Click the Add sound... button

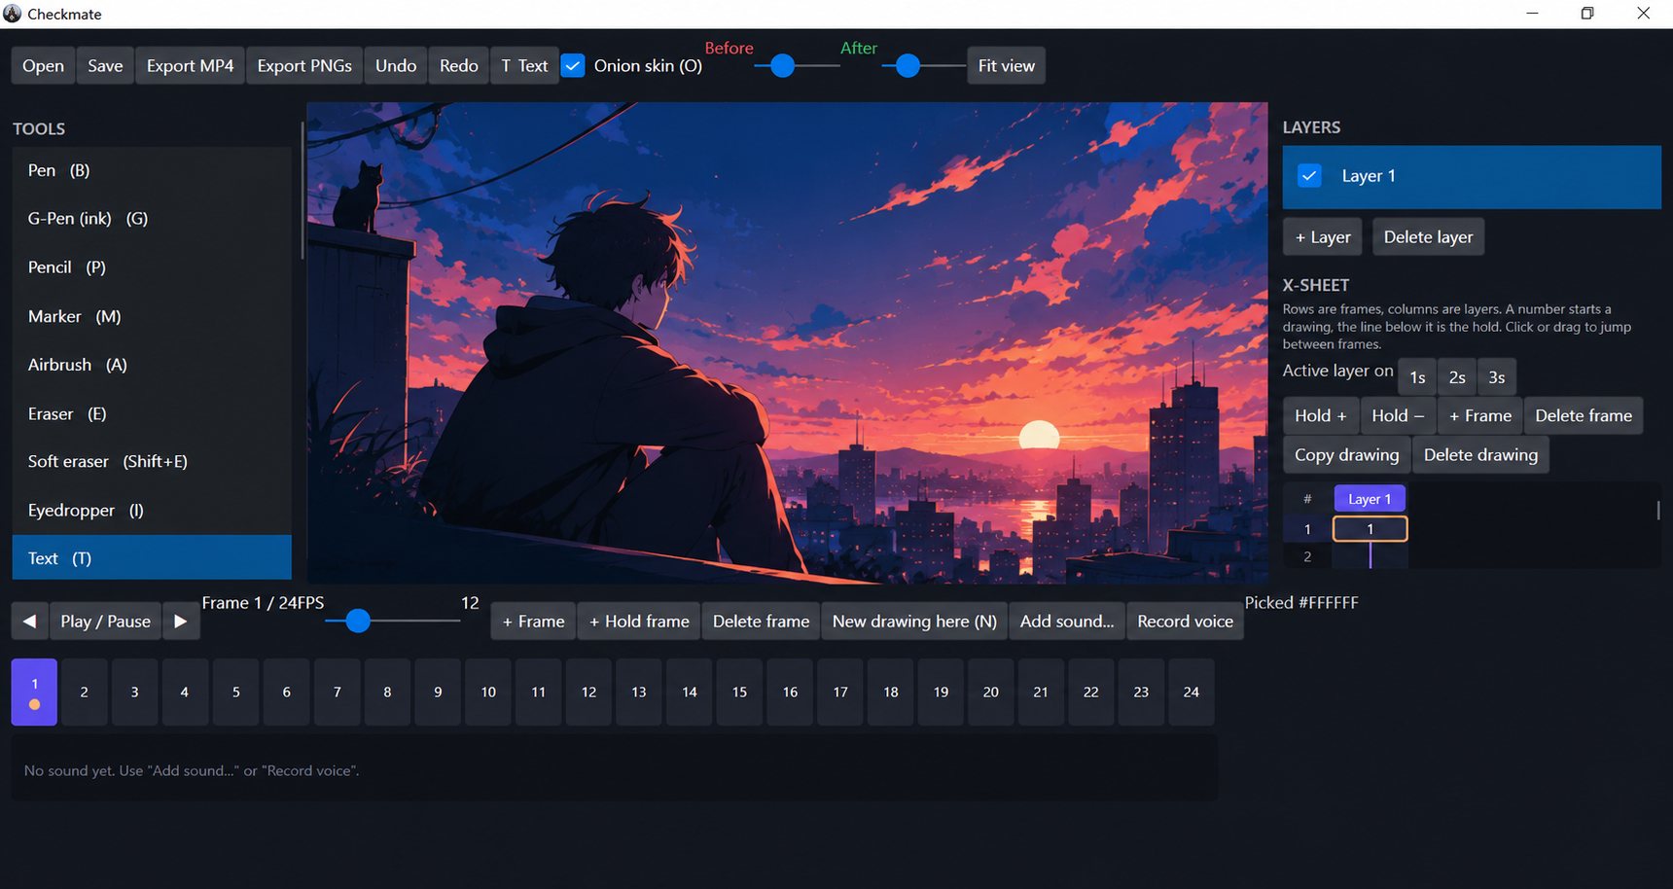click(x=1067, y=622)
